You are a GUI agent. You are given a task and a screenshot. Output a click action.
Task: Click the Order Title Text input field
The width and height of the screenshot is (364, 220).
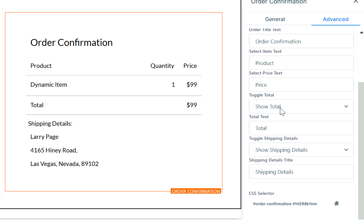(x=301, y=41)
